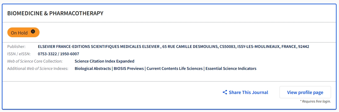
Task: Click the Web of Science Core Collection label
Action: [x=35, y=61]
